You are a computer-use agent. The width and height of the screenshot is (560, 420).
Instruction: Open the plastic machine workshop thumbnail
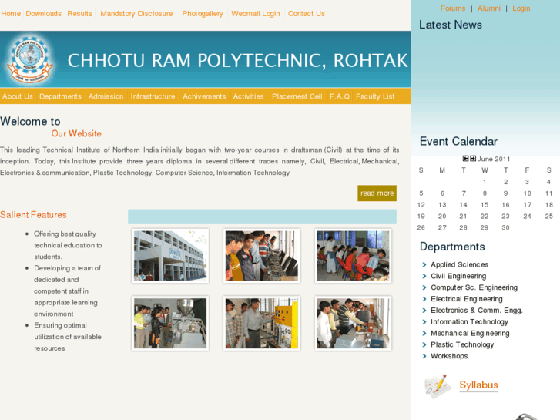tap(170, 323)
